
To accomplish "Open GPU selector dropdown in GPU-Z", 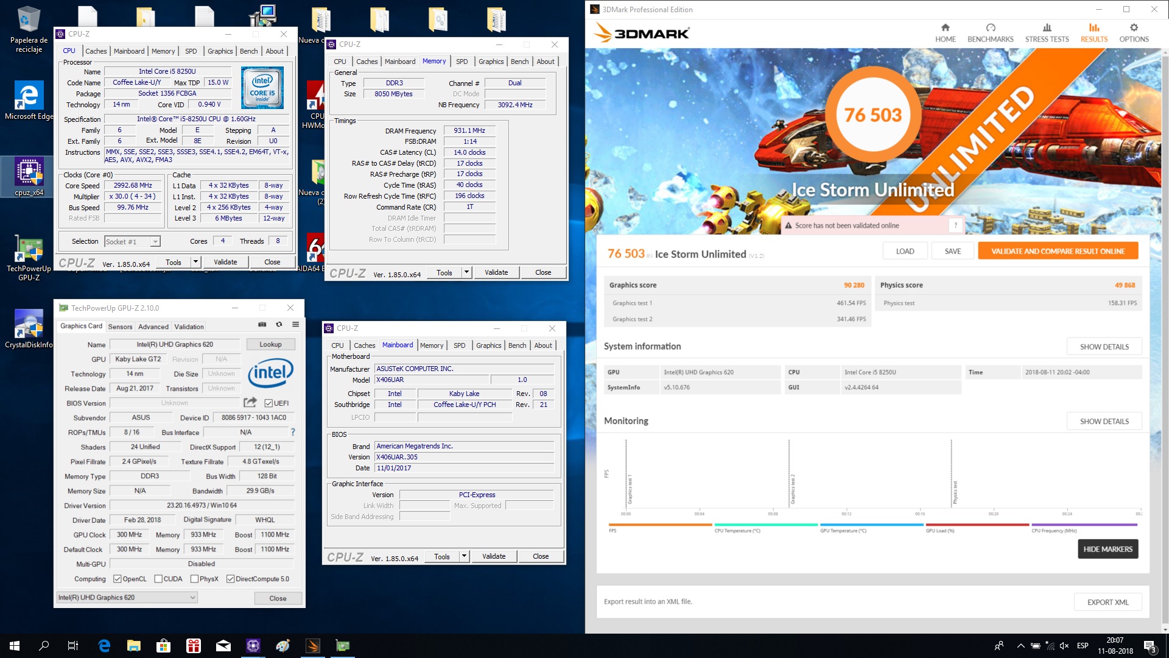I will pos(127,598).
